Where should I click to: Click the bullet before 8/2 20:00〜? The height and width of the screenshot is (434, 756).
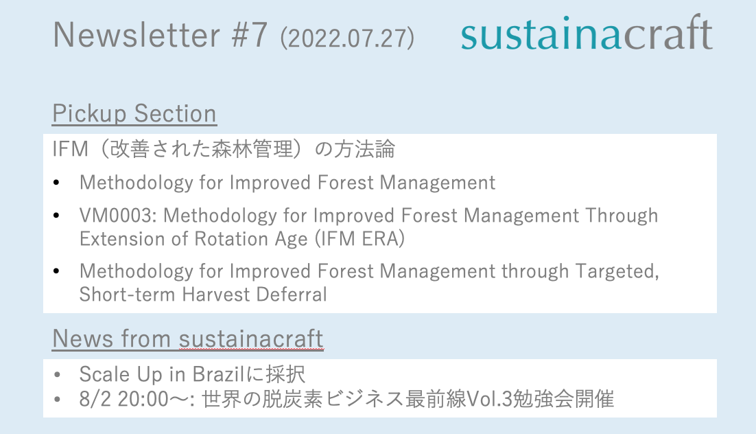click(56, 399)
